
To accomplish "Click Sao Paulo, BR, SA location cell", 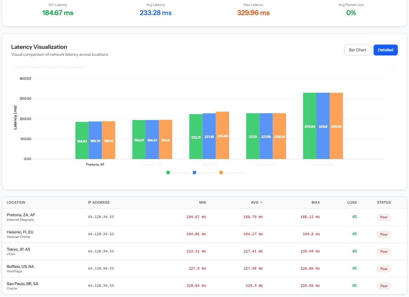I will tap(22, 284).
